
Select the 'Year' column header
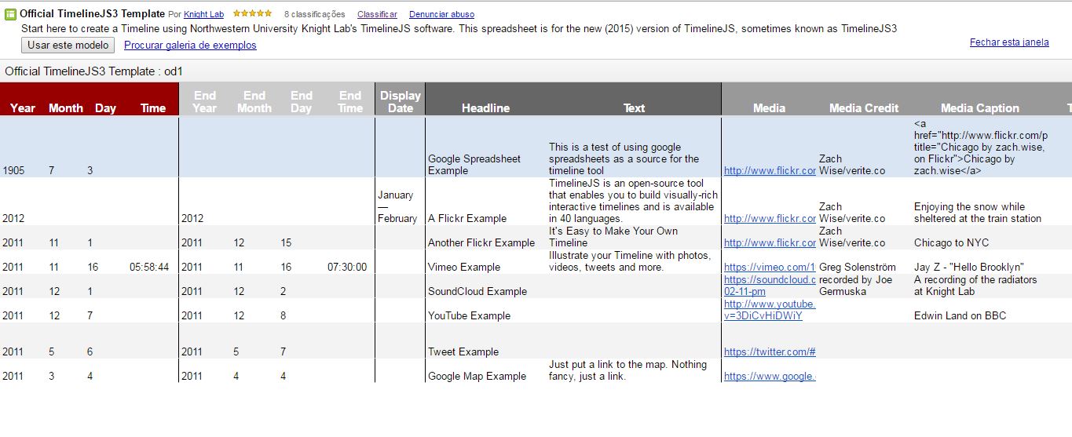[23, 108]
